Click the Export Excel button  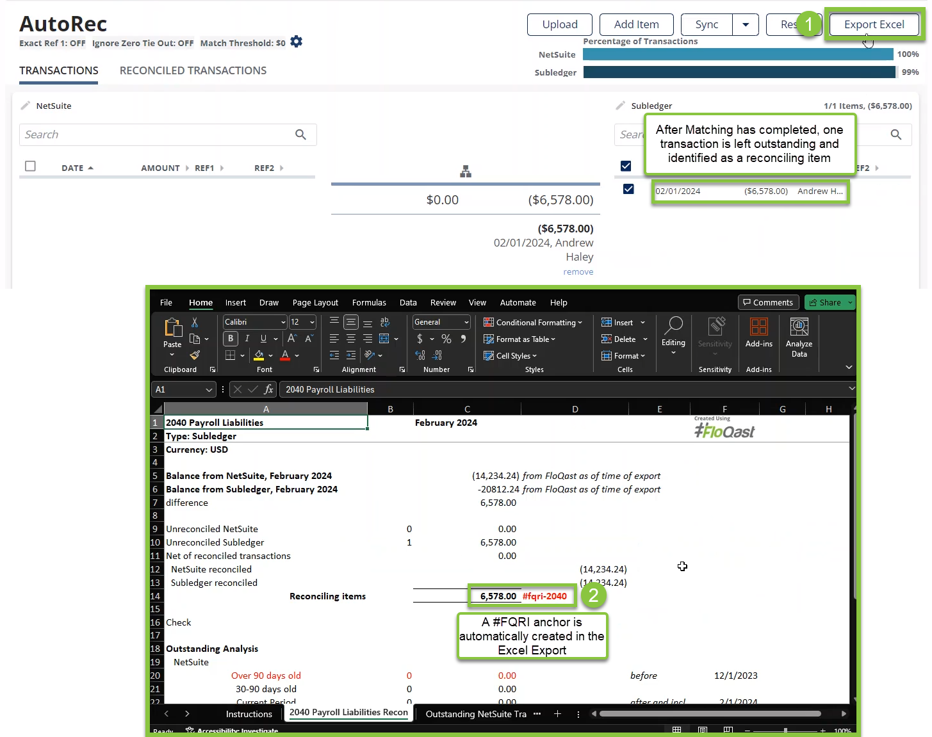pos(874,25)
